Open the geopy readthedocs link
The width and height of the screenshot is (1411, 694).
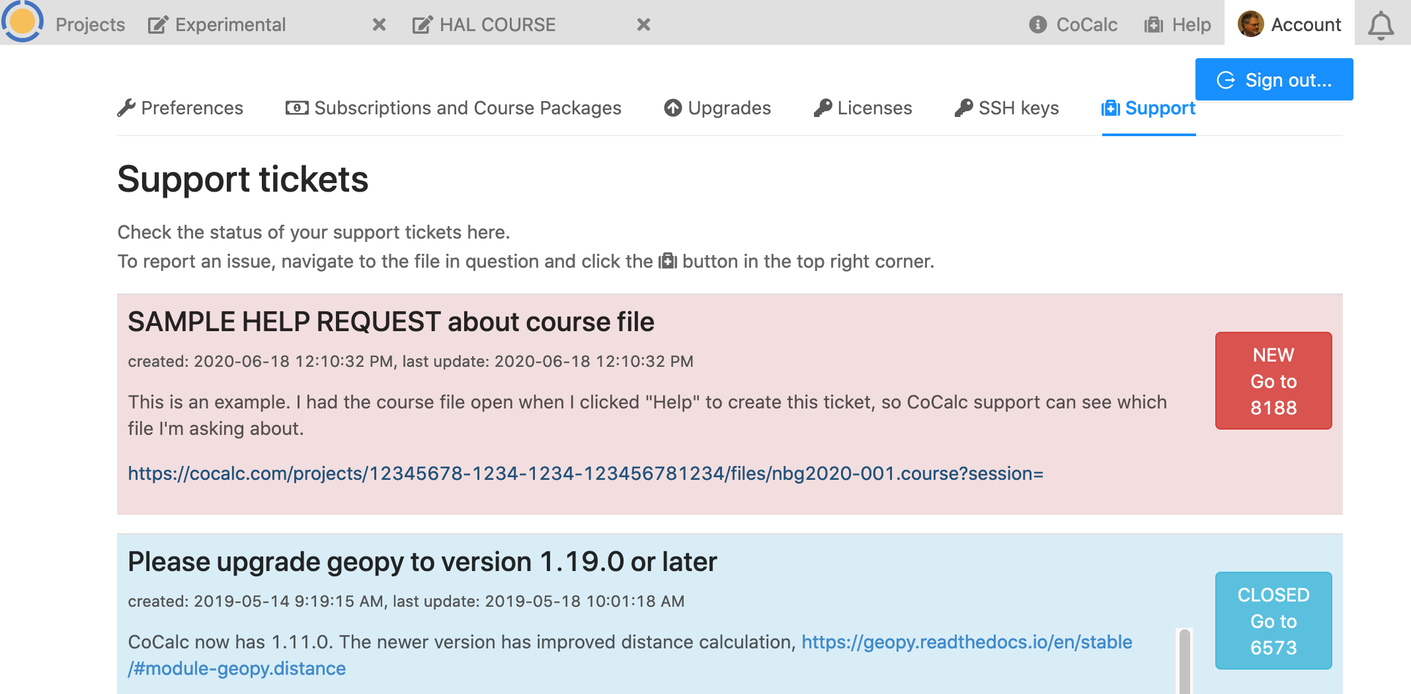(966, 642)
